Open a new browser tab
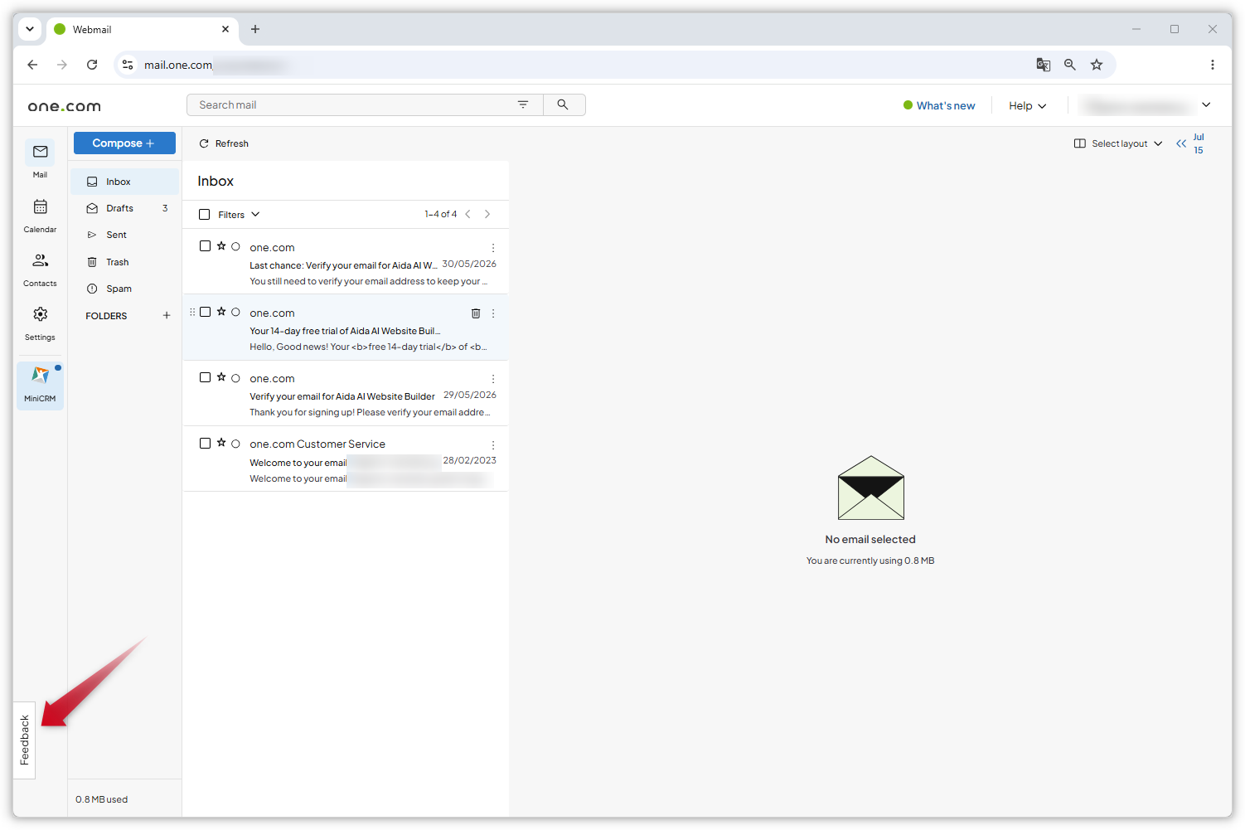This screenshot has width=1245, height=830. [255, 29]
